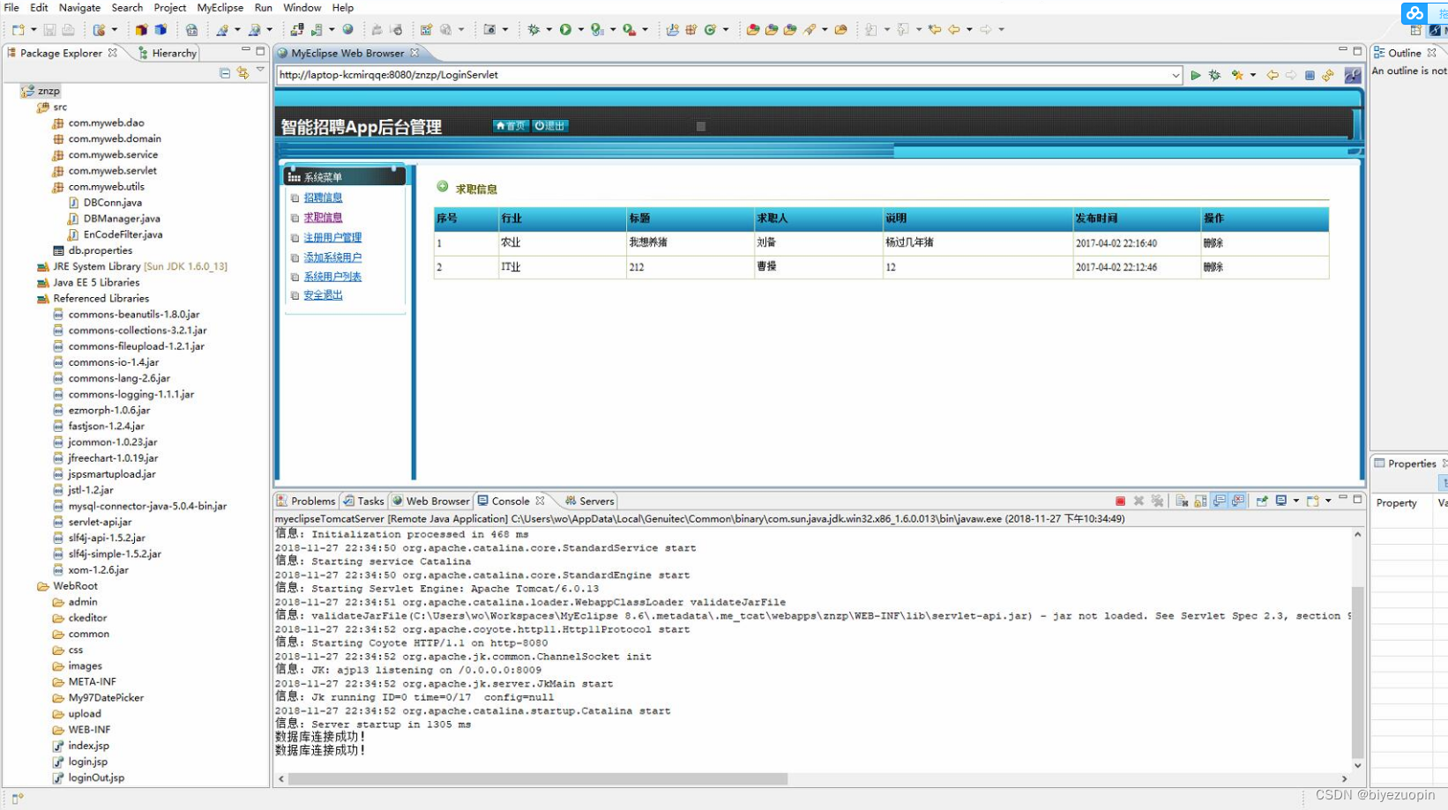Screen dimensions: 1448x810
Task: Open the 添加系统用户 sidebar link
Action: (332, 257)
